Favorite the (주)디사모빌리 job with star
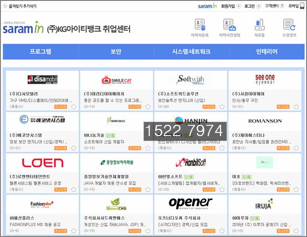This screenshot has height=237, width=307. pos(74,107)
